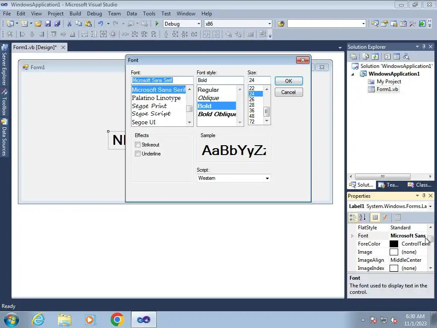437x328 pixels.
Task: Select Regular font style
Action: [x=217, y=90]
